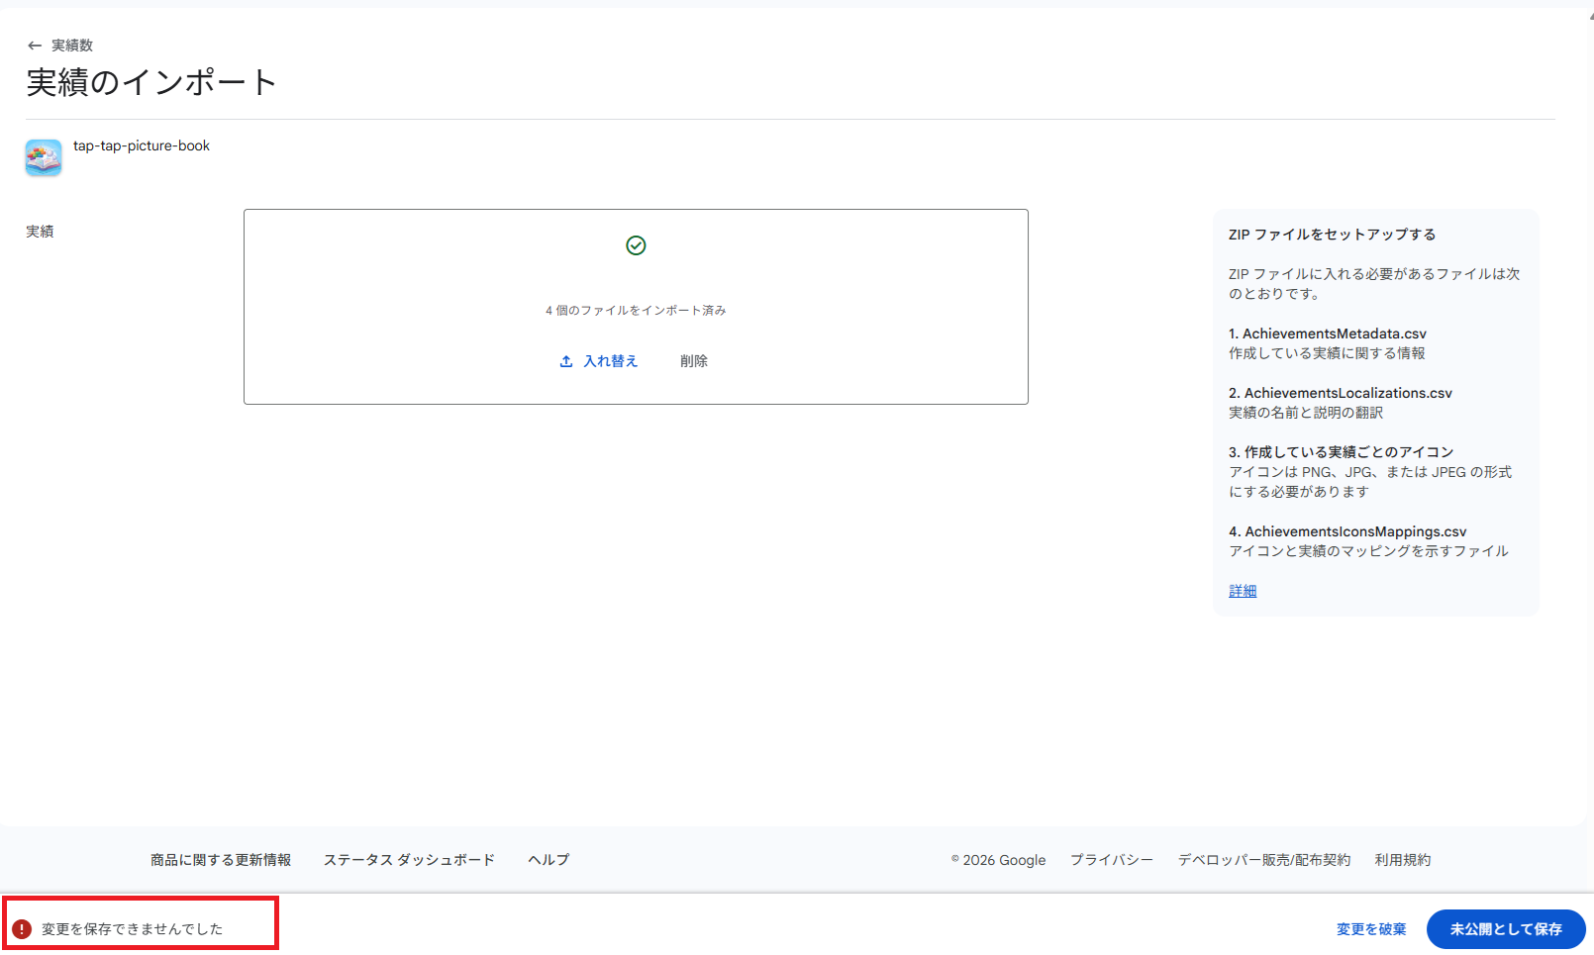The height and width of the screenshot is (955, 1594).
Task: Click the tap-tap-picture-book app icon
Action: (x=44, y=157)
